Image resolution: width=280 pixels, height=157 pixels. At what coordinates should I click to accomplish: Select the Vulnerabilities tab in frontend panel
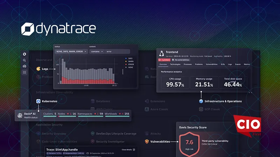212,64
